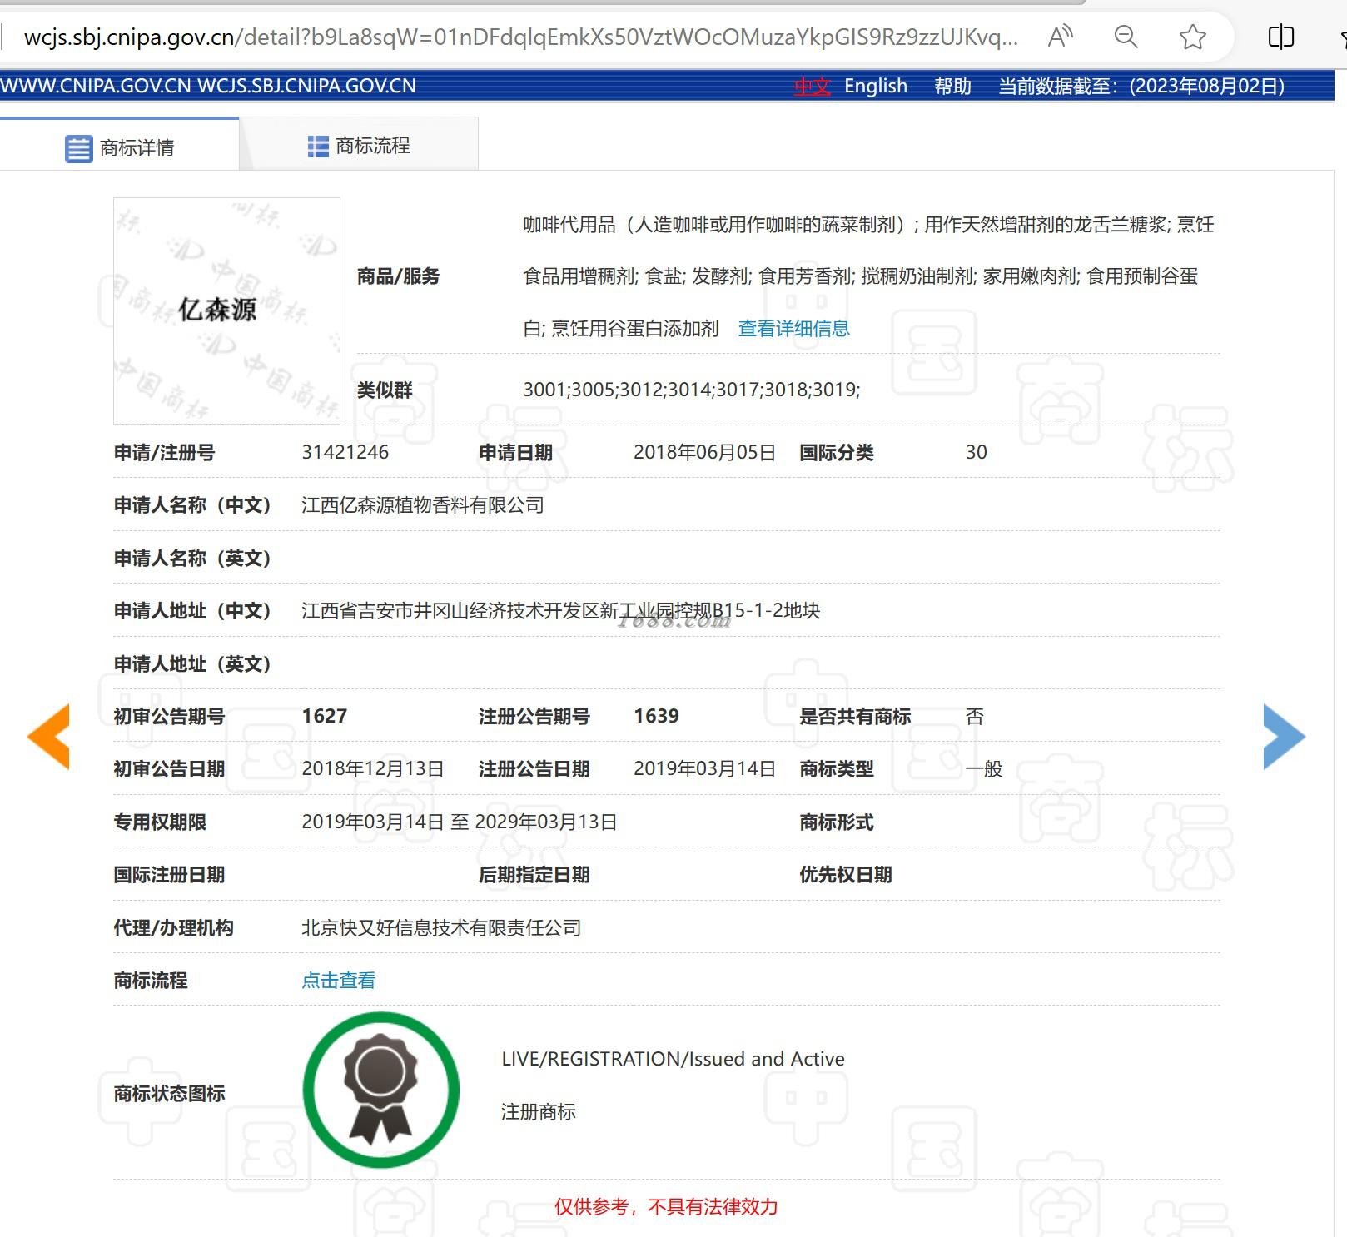The height and width of the screenshot is (1237, 1347).
Task: Switch language to English
Action: click(x=875, y=86)
